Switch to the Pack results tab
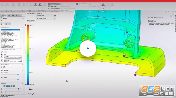The image size is (176, 98). point(8,24)
